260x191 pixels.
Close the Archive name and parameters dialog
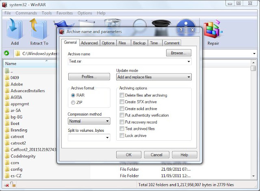point(192,30)
